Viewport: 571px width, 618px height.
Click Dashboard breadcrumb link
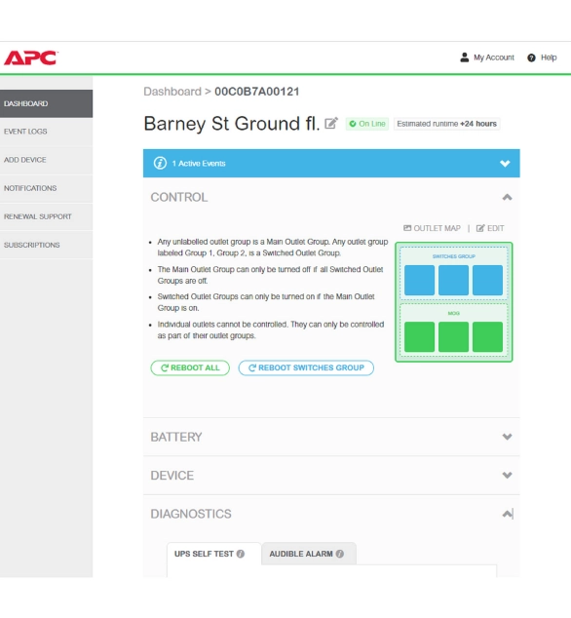[172, 92]
